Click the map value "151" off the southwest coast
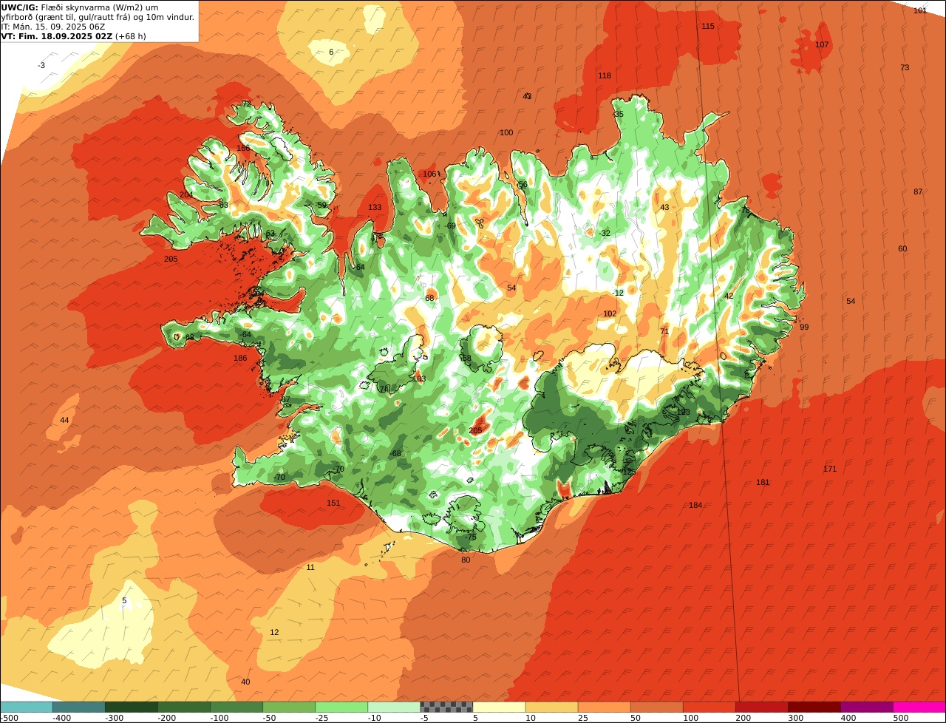946x723 pixels. 333,503
